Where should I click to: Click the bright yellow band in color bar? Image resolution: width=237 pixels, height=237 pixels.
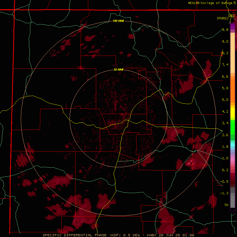pyautogui.click(x=233, y=113)
